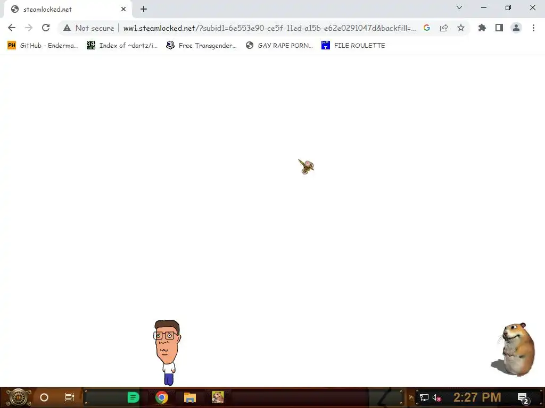Open Cortana circle on taskbar
Screen dimensions: 545x408
pyautogui.click(x=44, y=397)
